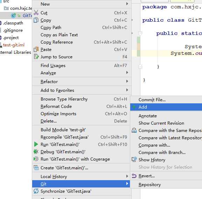The image size is (202, 199).
Task: Click the Show History icon
Action: [x=134, y=160]
